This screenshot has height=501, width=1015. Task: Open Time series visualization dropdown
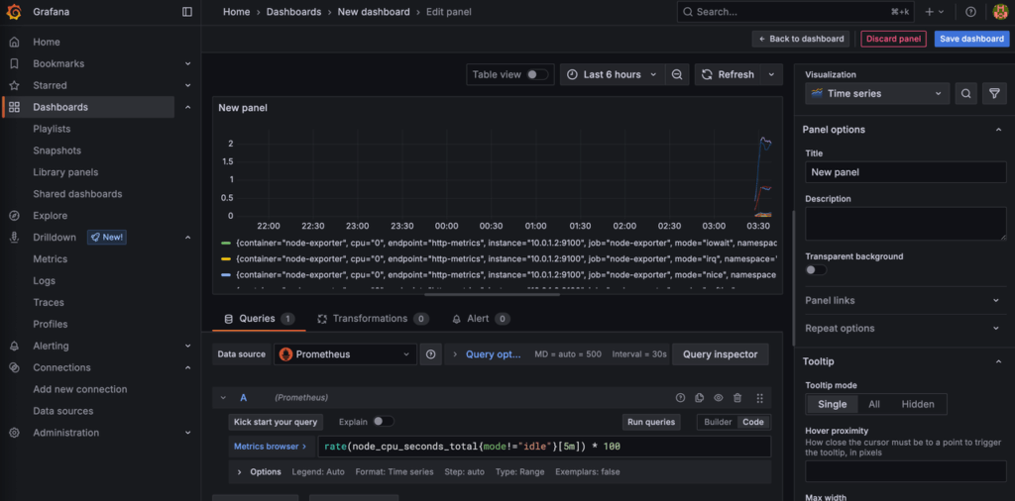point(877,93)
